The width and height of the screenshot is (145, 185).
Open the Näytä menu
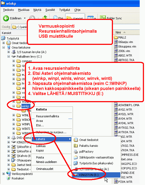pos(37,10)
